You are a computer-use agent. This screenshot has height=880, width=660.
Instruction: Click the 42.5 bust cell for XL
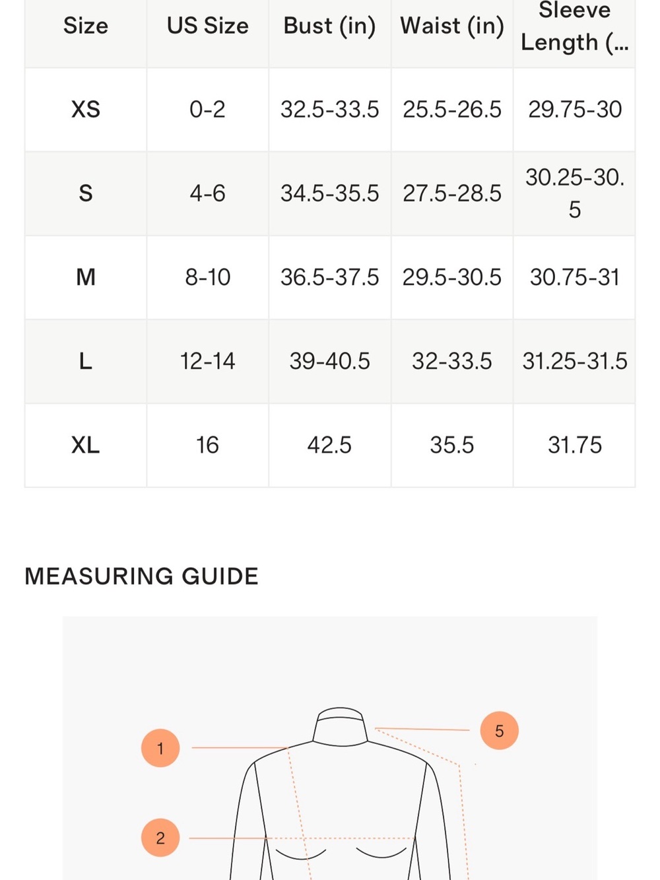point(330,445)
